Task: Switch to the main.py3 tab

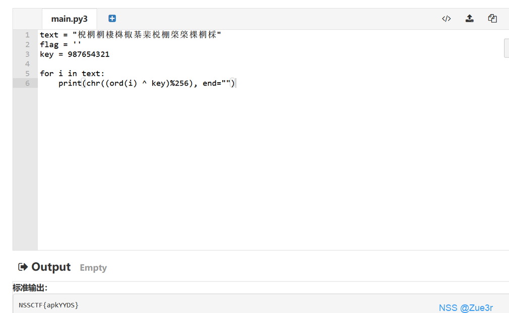Action: pos(69,19)
